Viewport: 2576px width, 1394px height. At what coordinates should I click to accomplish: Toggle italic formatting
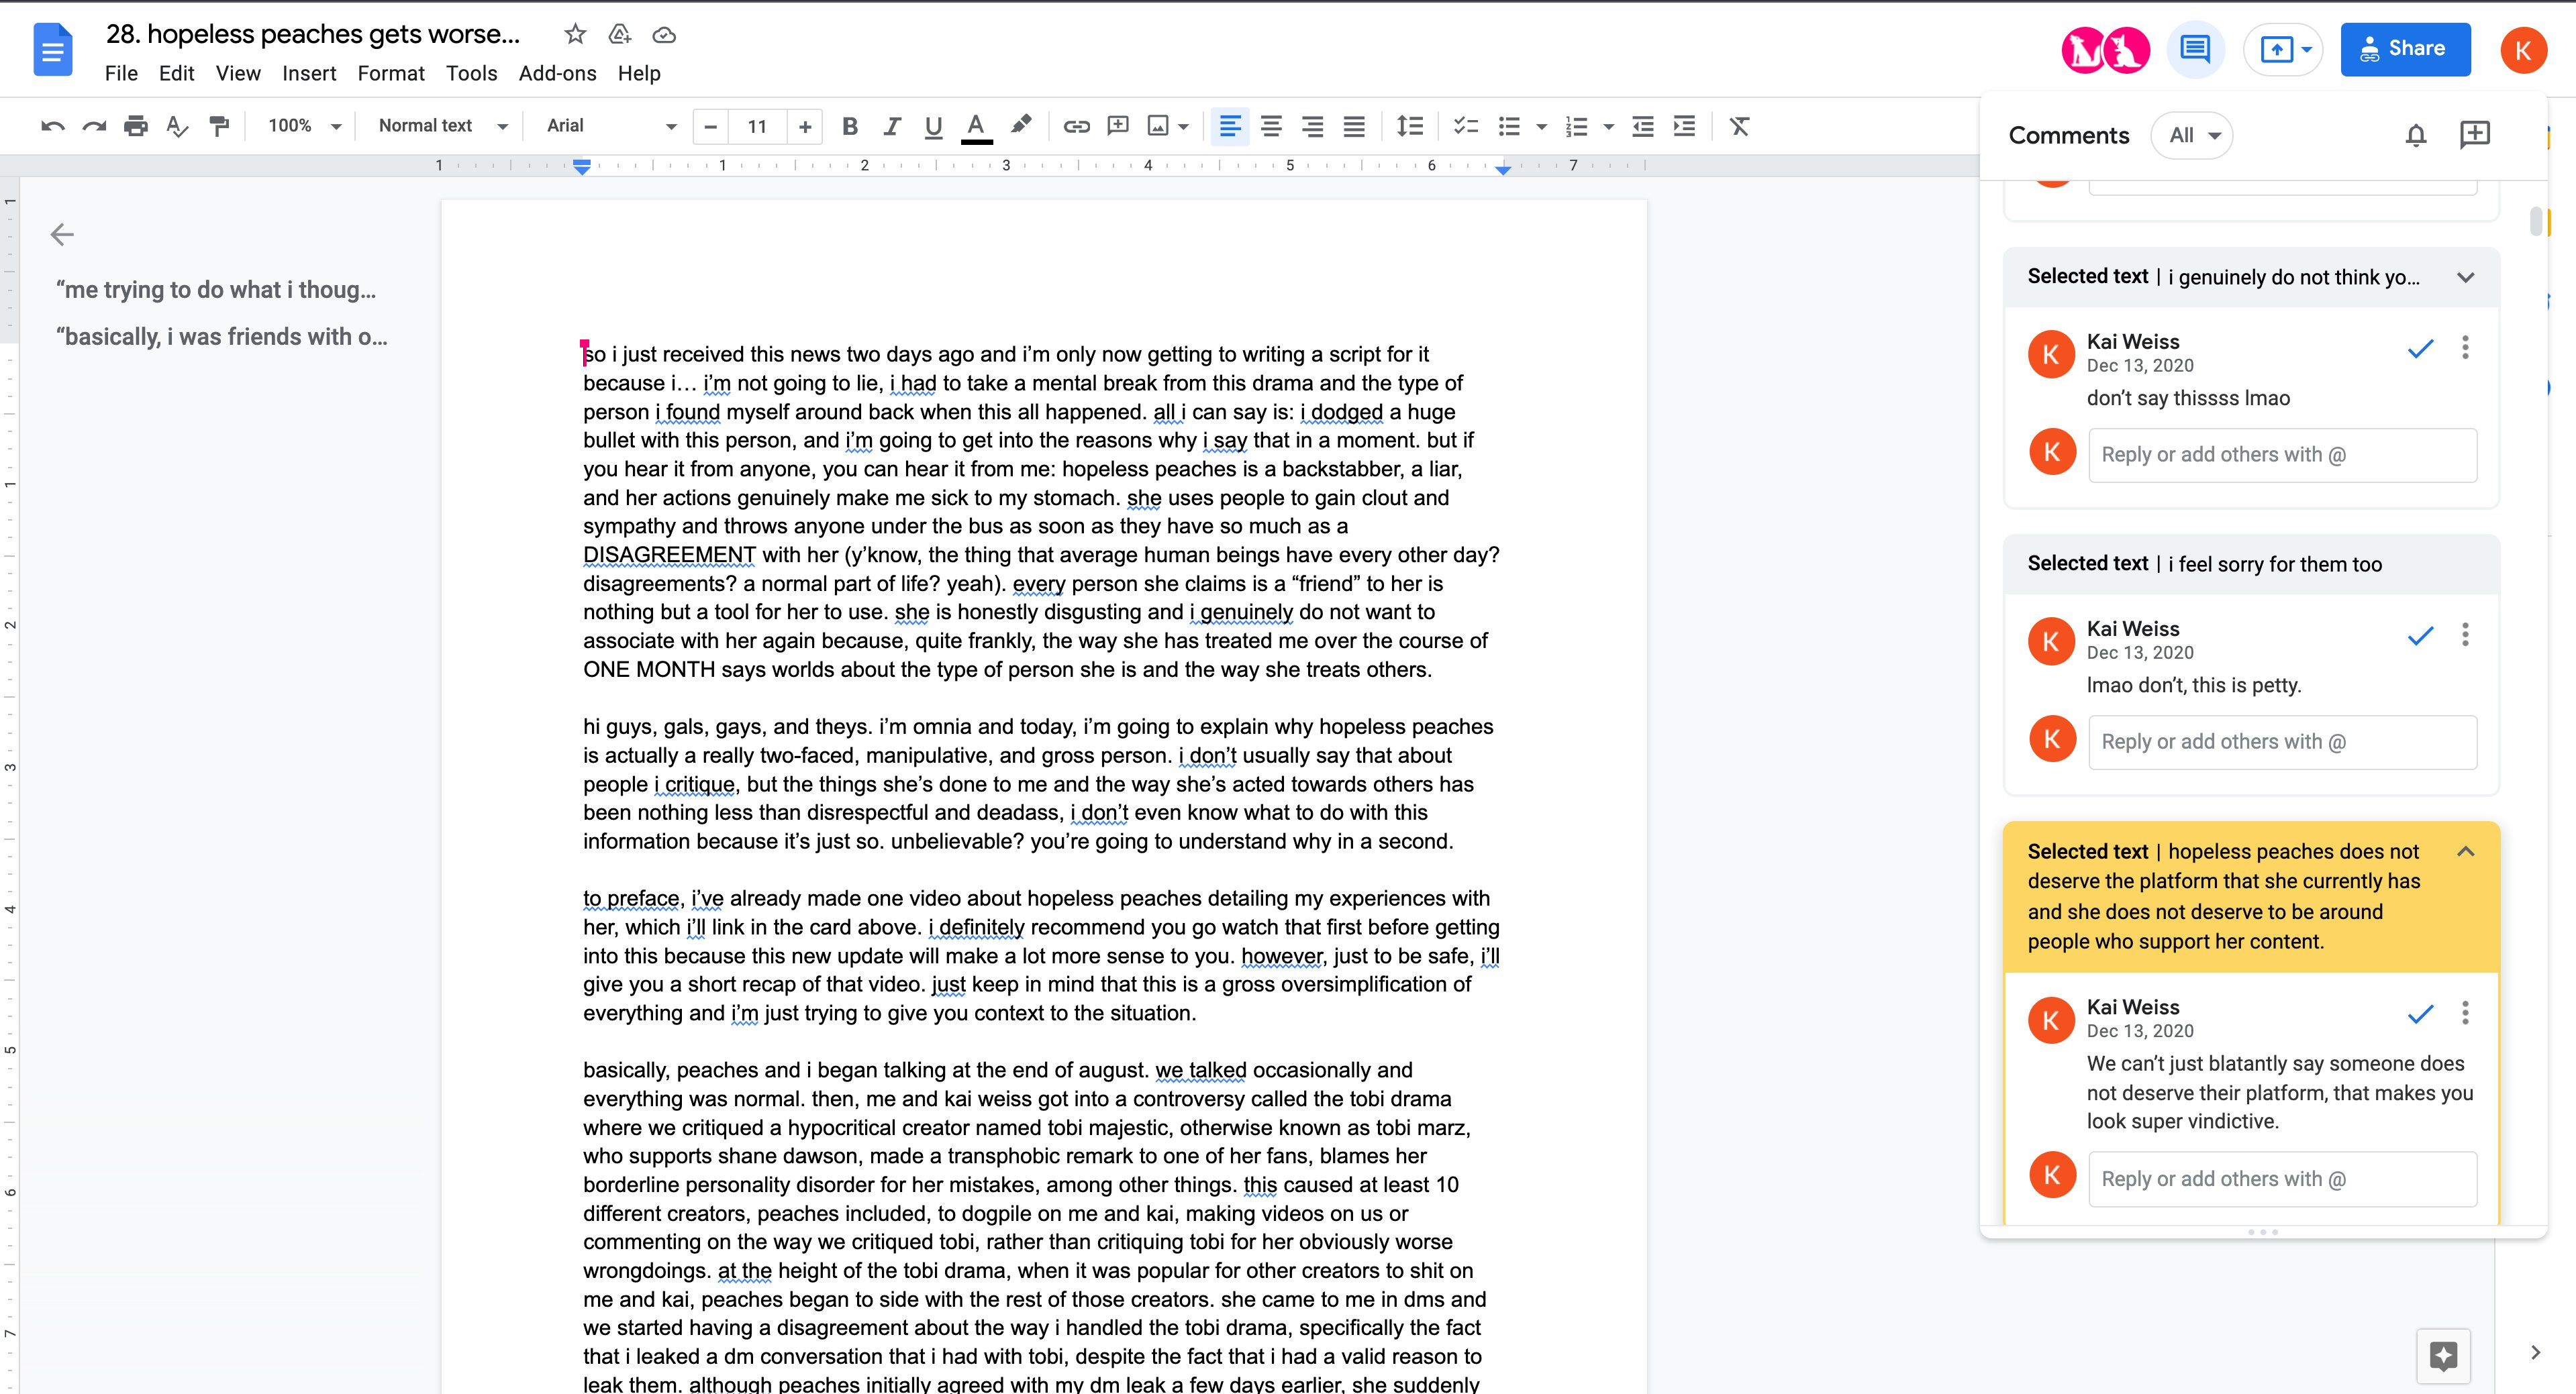coord(892,126)
